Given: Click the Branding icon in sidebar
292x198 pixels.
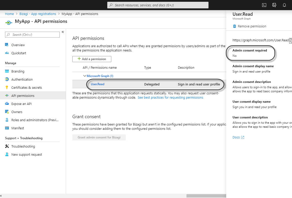Looking at the screenshot, I should (7, 71).
